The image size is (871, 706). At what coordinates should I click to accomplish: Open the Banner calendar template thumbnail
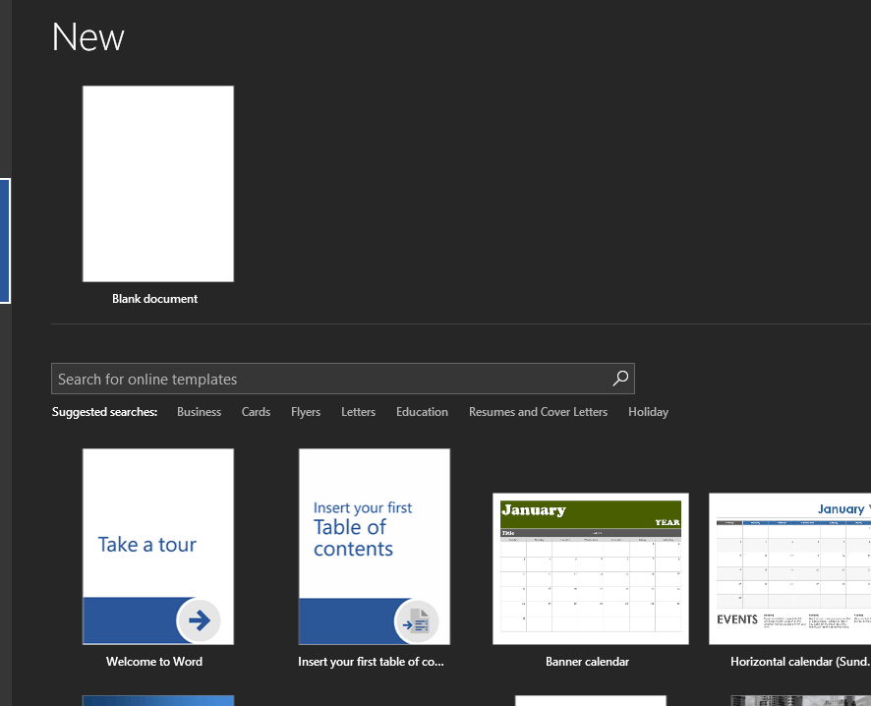click(591, 568)
